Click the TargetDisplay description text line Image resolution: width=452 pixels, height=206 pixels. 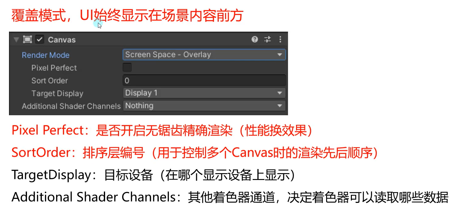pyautogui.click(x=153, y=175)
